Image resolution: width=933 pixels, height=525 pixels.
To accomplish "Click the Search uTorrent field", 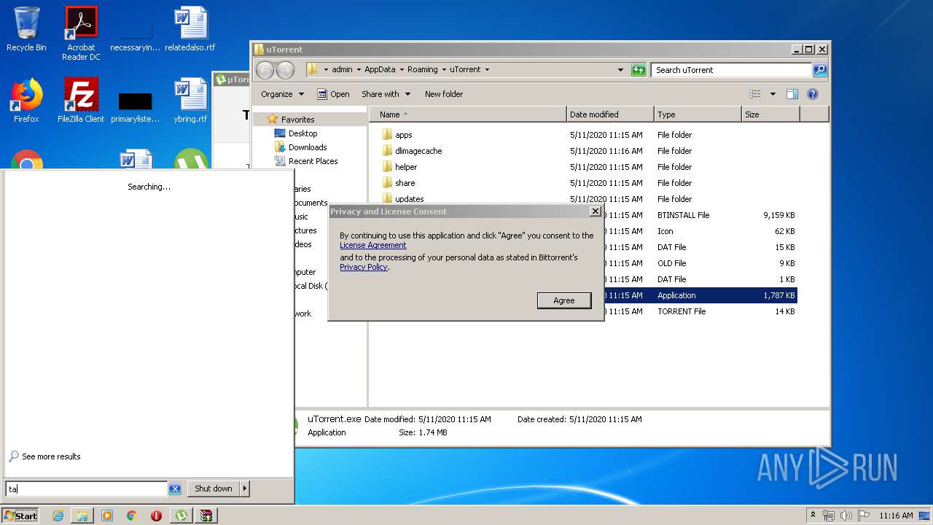I will pyautogui.click(x=731, y=70).
